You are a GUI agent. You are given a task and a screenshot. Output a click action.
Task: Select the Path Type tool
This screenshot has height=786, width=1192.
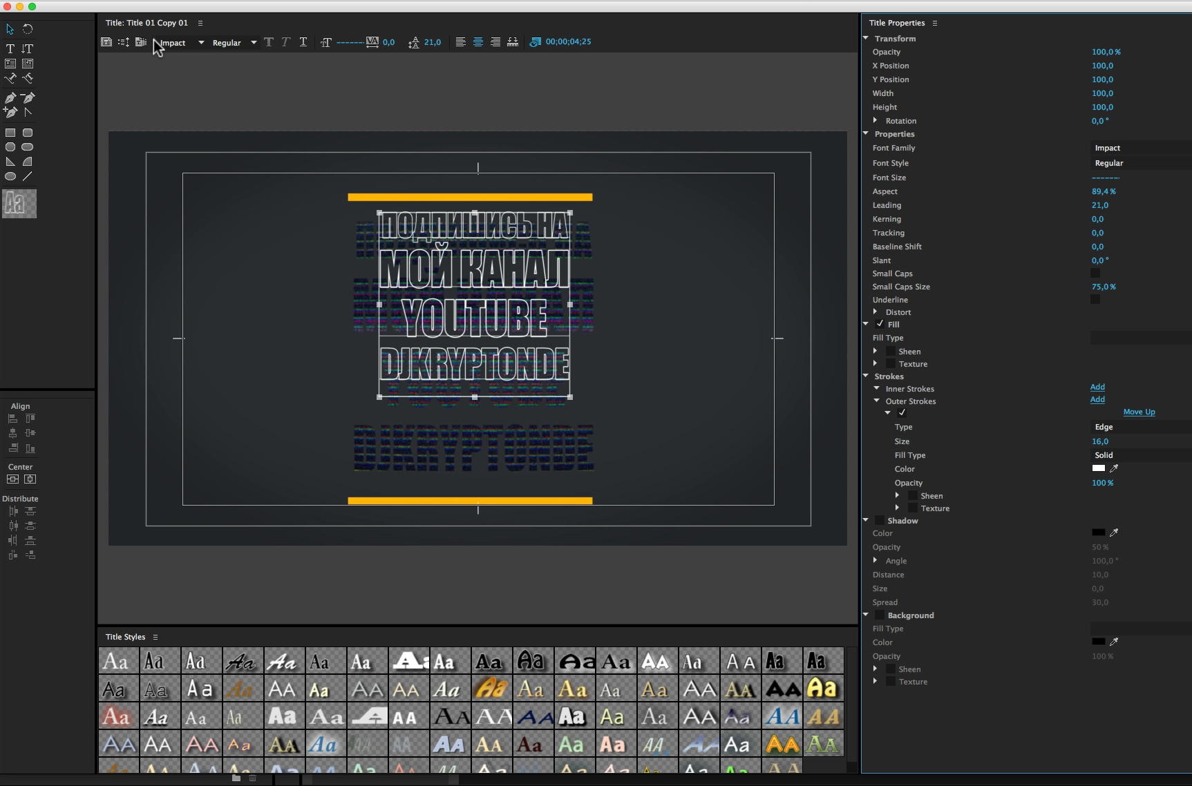pos(10,78)
